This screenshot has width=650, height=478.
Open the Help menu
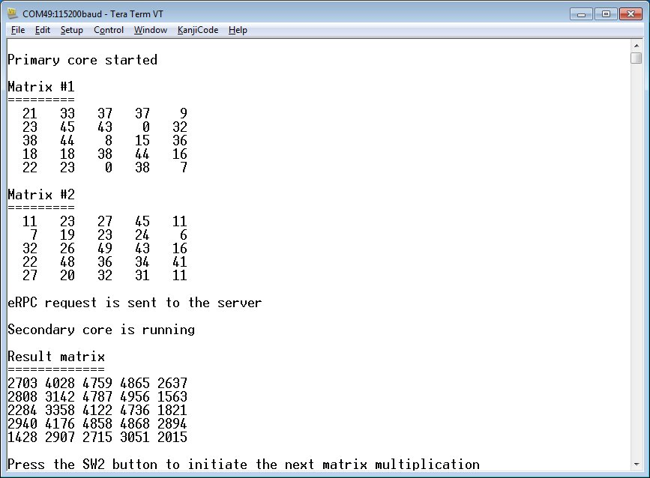pyautogui.click(x=238, y=30)
